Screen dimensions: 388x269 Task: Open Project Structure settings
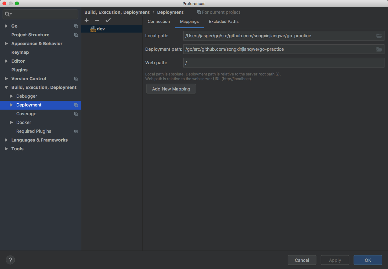[30, 35]
